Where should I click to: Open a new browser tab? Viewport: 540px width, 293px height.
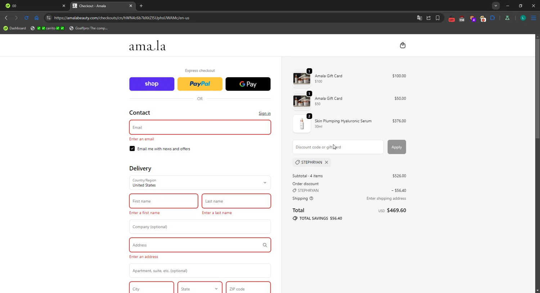[x=141, y=6]
